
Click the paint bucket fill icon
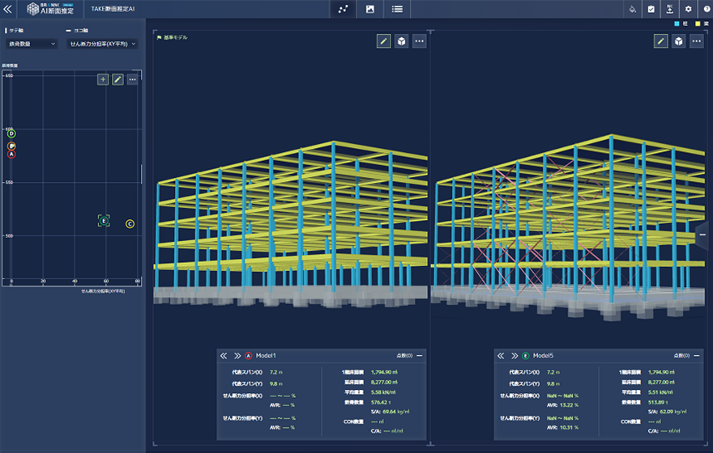click(x=634, y=9)
